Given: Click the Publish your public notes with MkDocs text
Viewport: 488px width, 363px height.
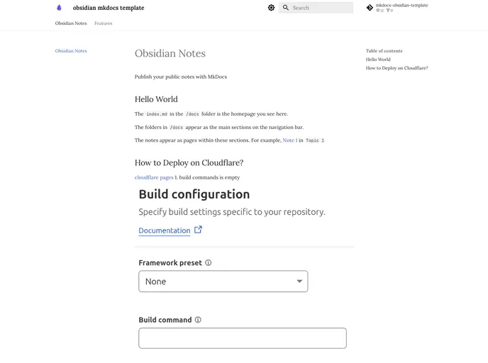Looking at the screenshot, I should point(181,77).
